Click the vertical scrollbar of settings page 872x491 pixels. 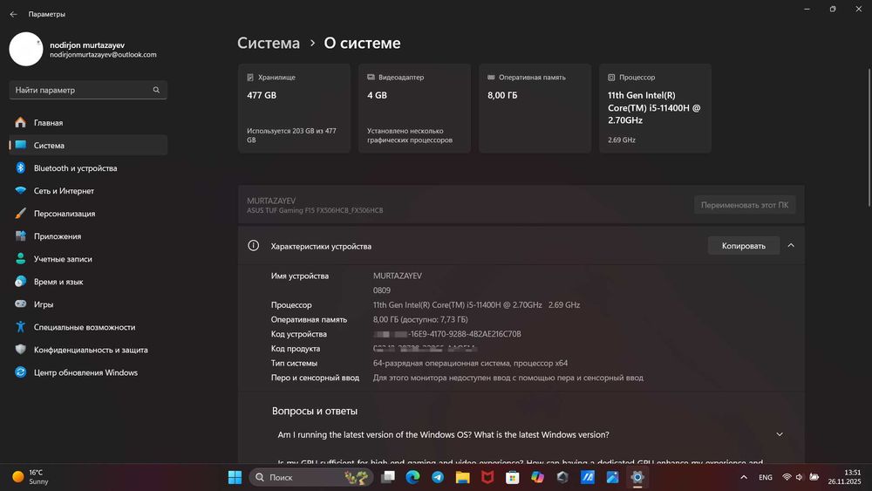click(x=869, y=136)
